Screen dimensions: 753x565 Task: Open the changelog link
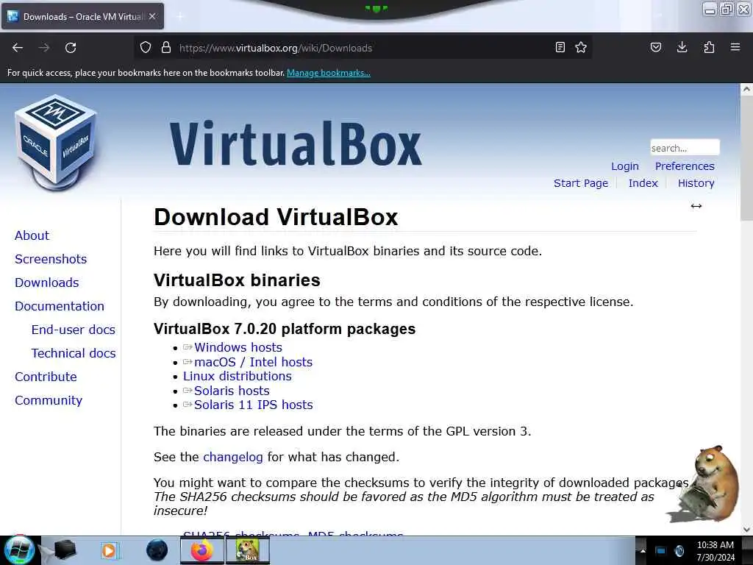[233, 457]
